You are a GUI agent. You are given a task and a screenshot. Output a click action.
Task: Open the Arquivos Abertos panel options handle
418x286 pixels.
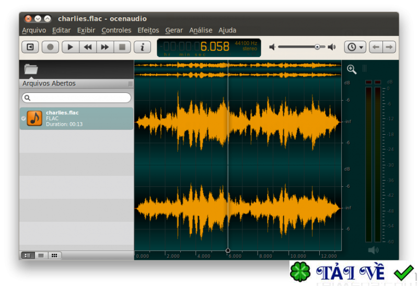(130, 84)
